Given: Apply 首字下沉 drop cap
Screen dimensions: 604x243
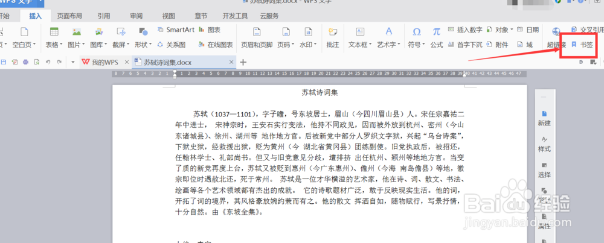Looking at the screenshot, I should 465,45.
